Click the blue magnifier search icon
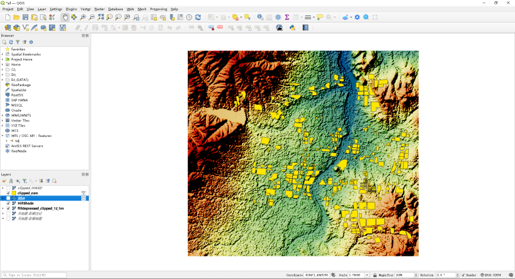This screenshot has height=279, width=515. 366,17
